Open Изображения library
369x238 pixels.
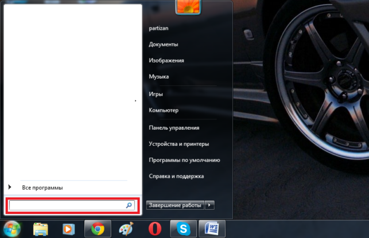point(166,60)
